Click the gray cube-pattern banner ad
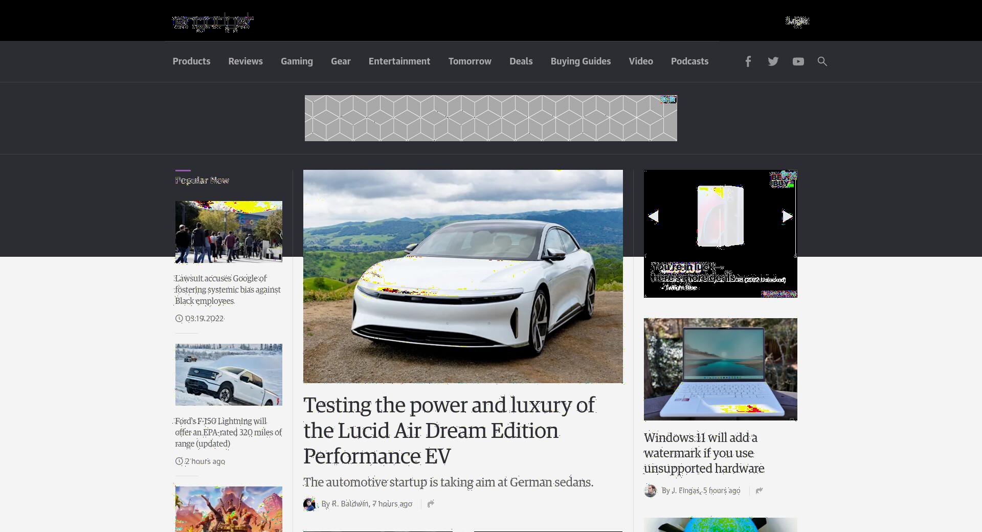This screenshot has width=982, height=532. (x=491, y=118)
